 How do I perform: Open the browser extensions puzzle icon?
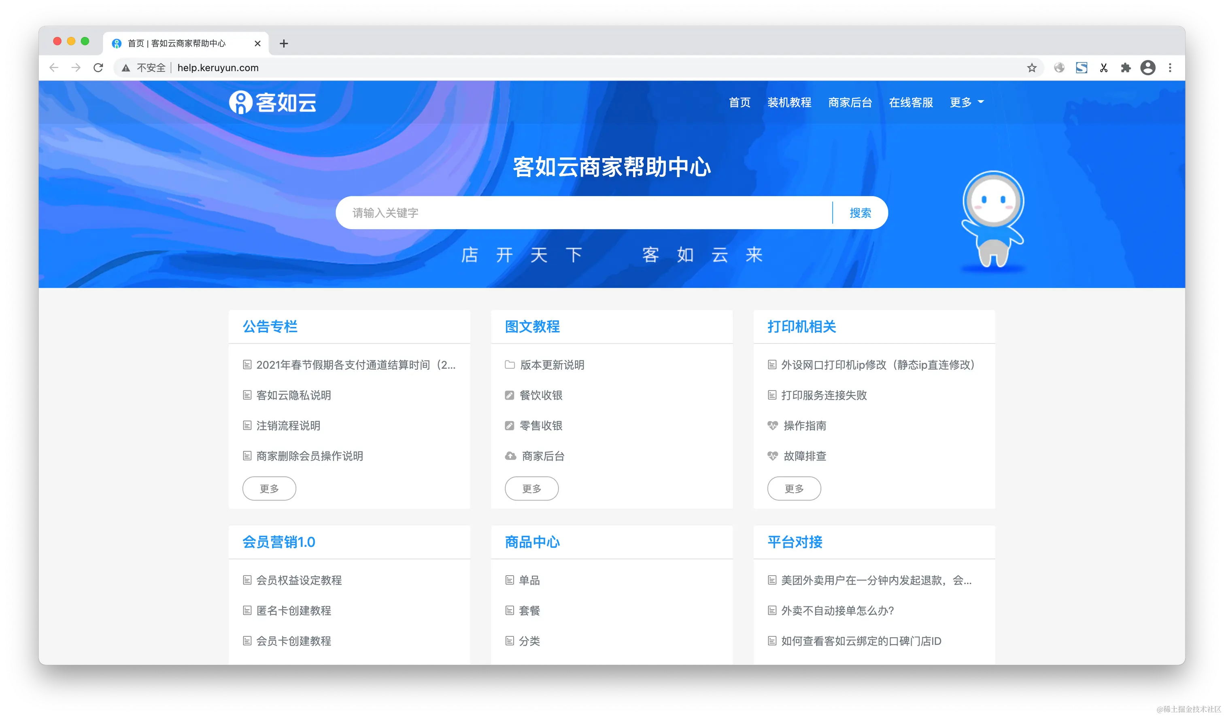click(x=1125, y=68)
